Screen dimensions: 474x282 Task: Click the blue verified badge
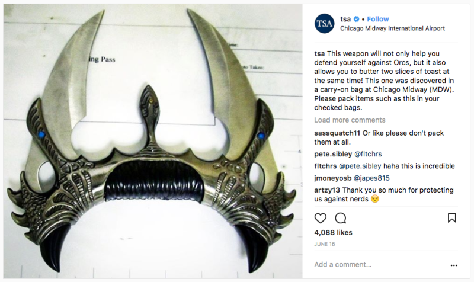357,19
